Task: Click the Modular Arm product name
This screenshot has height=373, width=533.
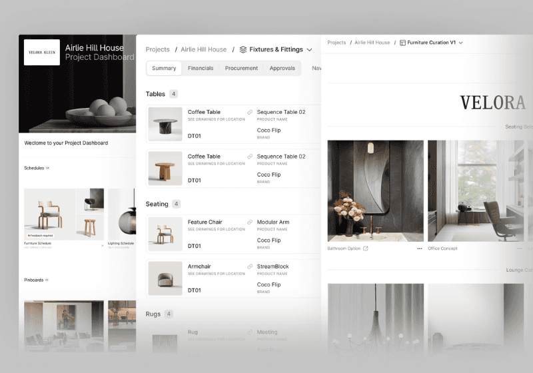Action: point(273,222)
